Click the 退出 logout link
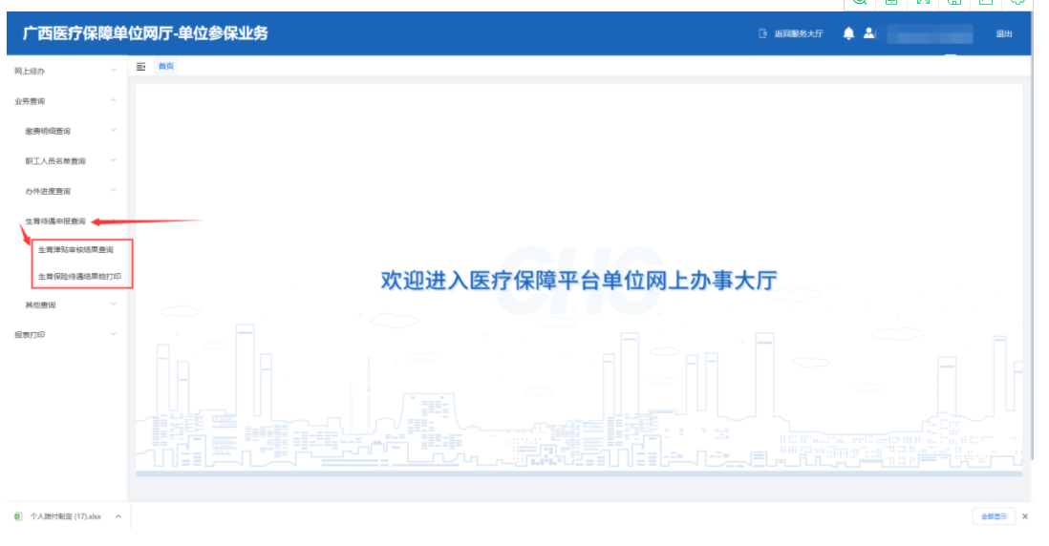The height and width of the screenshot is (546, 1049). pyautogui.click(x=1004, y=33)
